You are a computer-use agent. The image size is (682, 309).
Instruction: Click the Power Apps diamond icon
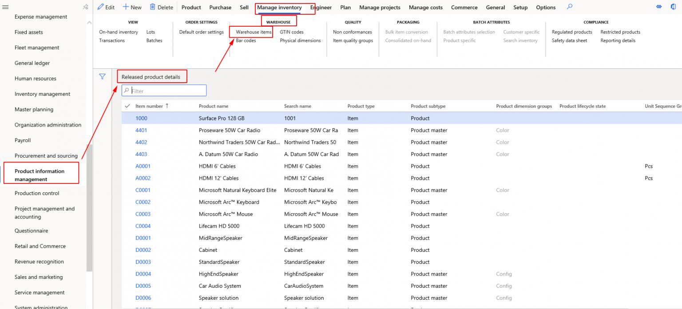coord(659,7)
